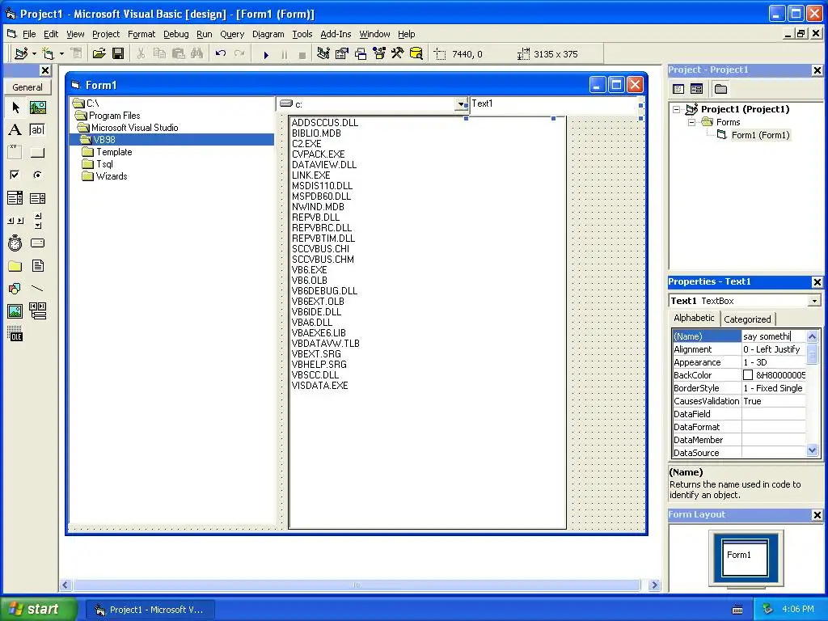Select the DirListBox control tool

(15, 266)
